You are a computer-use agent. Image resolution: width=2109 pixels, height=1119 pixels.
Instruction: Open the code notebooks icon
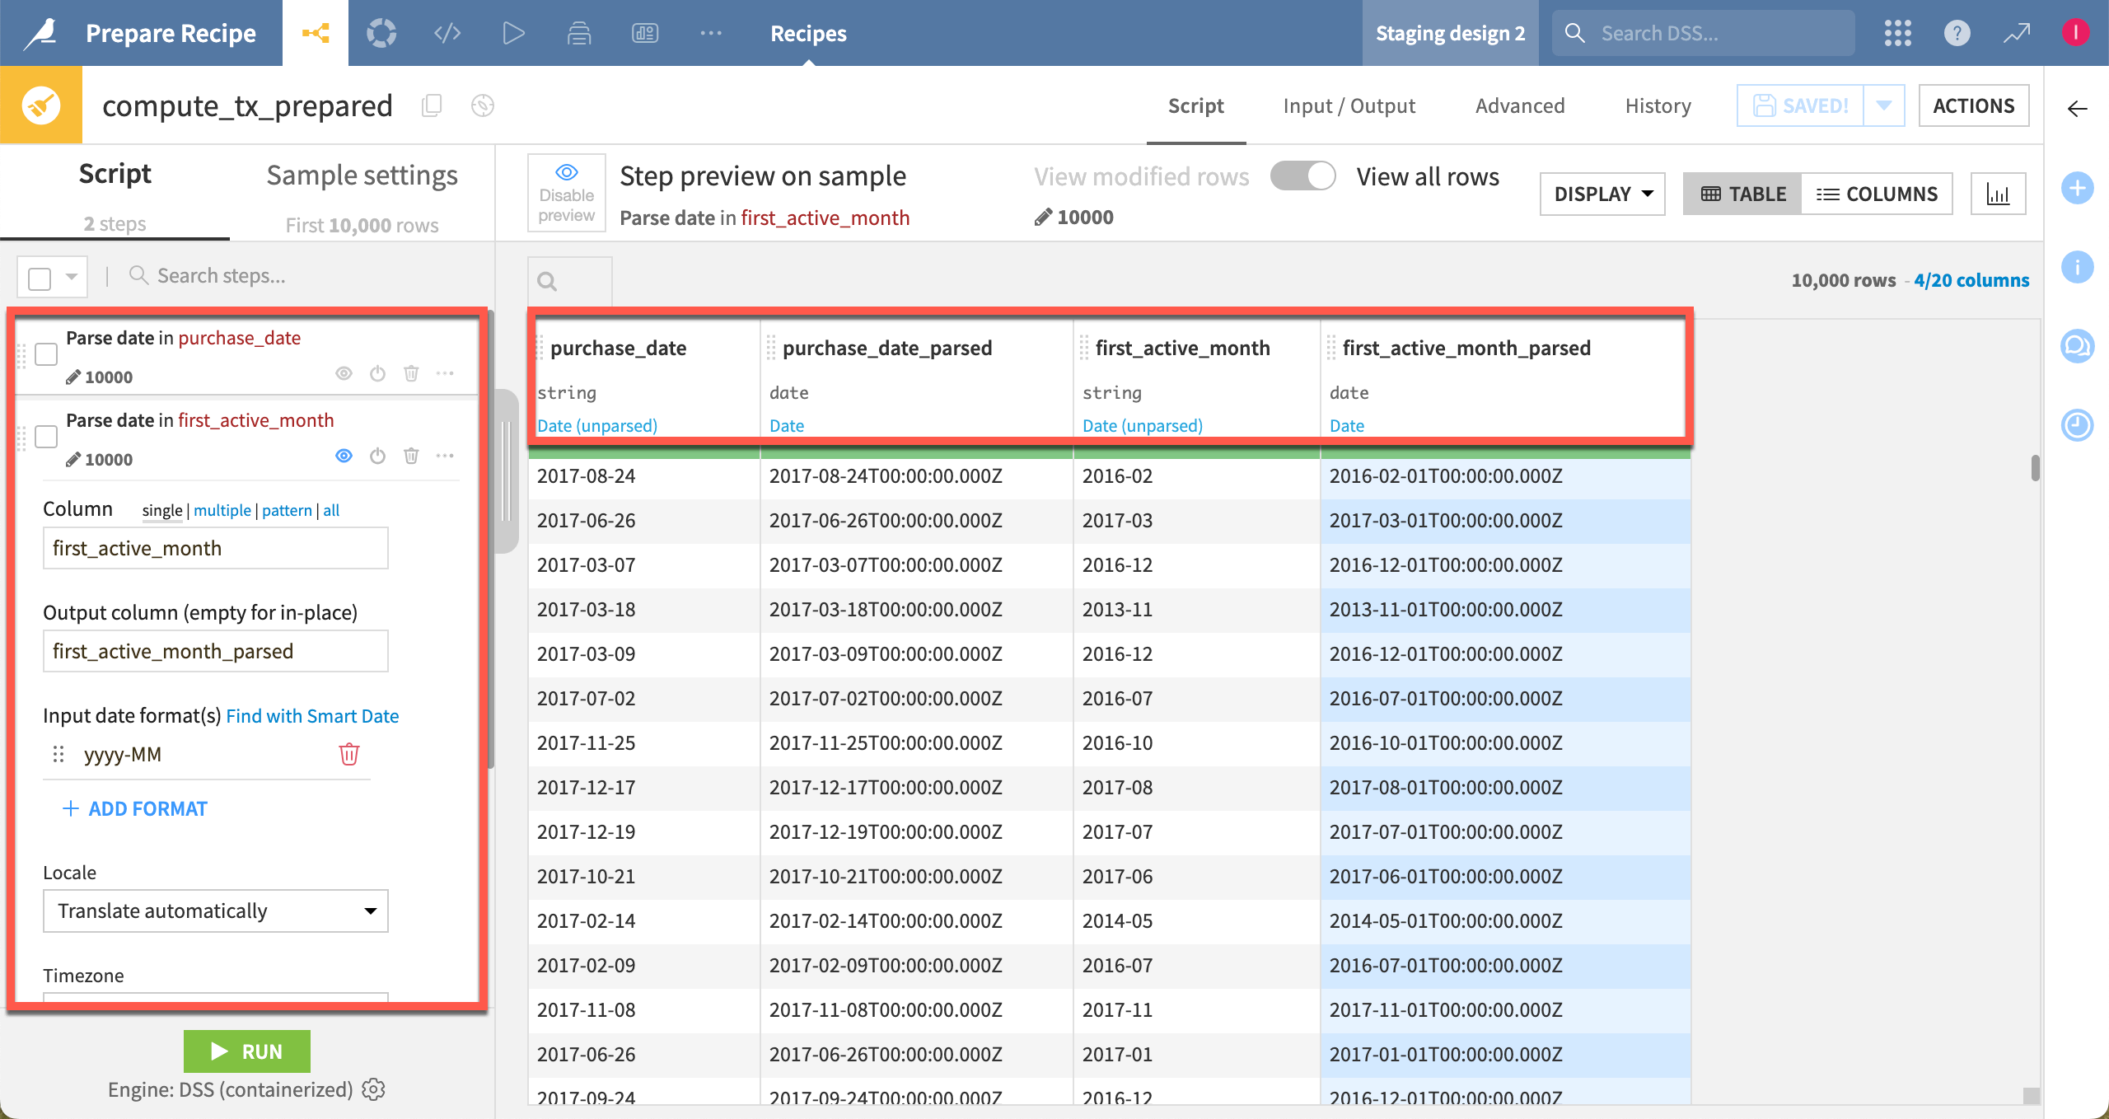[447, 33]
